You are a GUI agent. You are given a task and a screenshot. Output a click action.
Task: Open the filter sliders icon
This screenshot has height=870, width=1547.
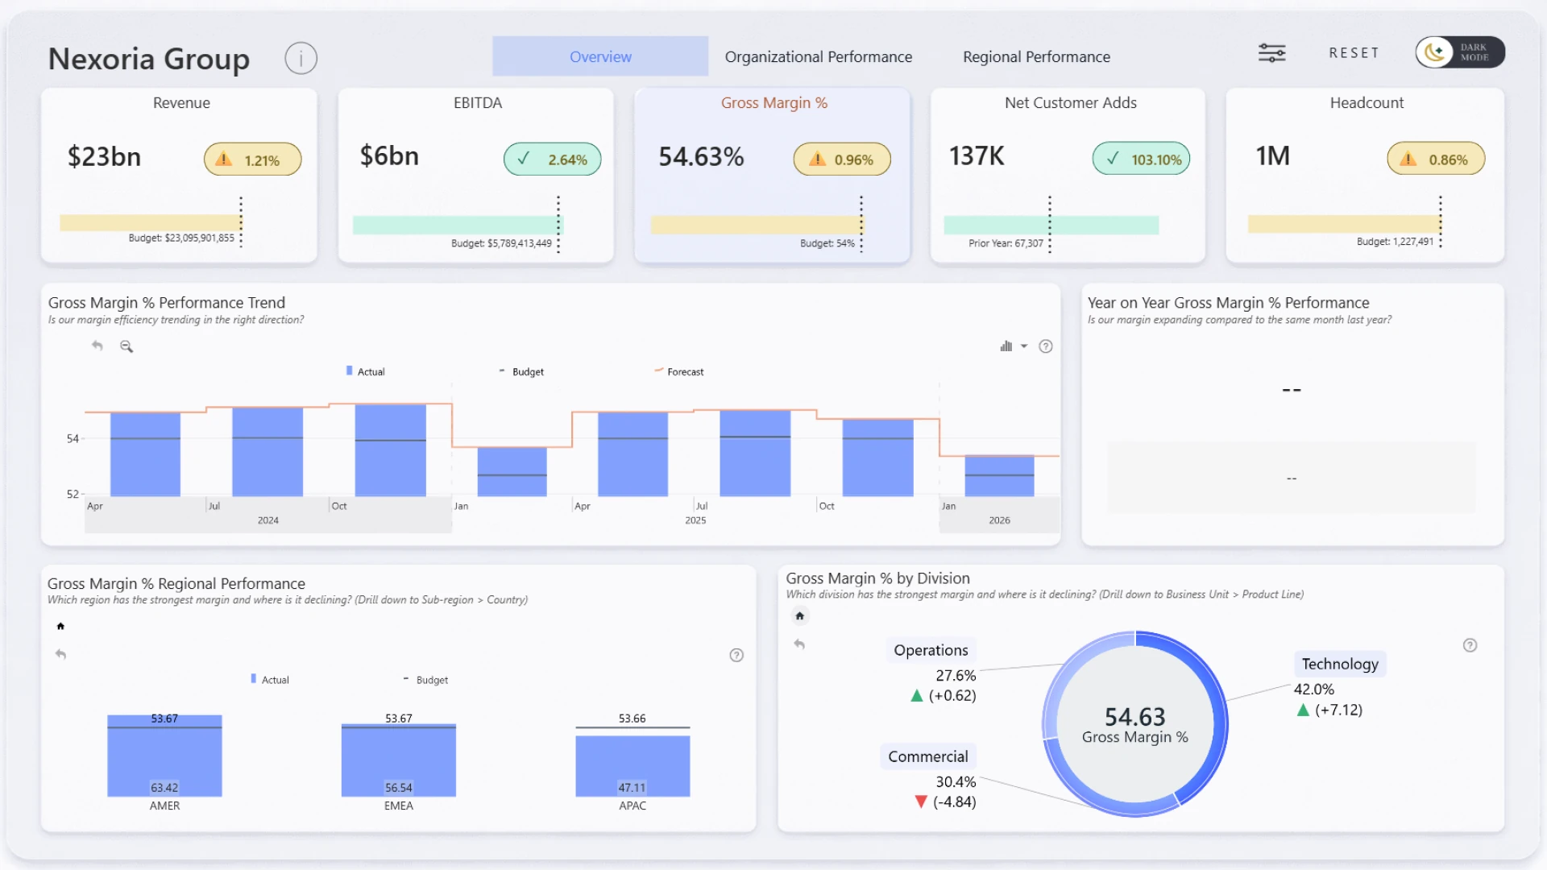pos(1271,53)
